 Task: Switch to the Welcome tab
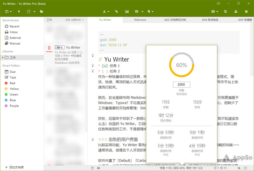pos(140,20)
